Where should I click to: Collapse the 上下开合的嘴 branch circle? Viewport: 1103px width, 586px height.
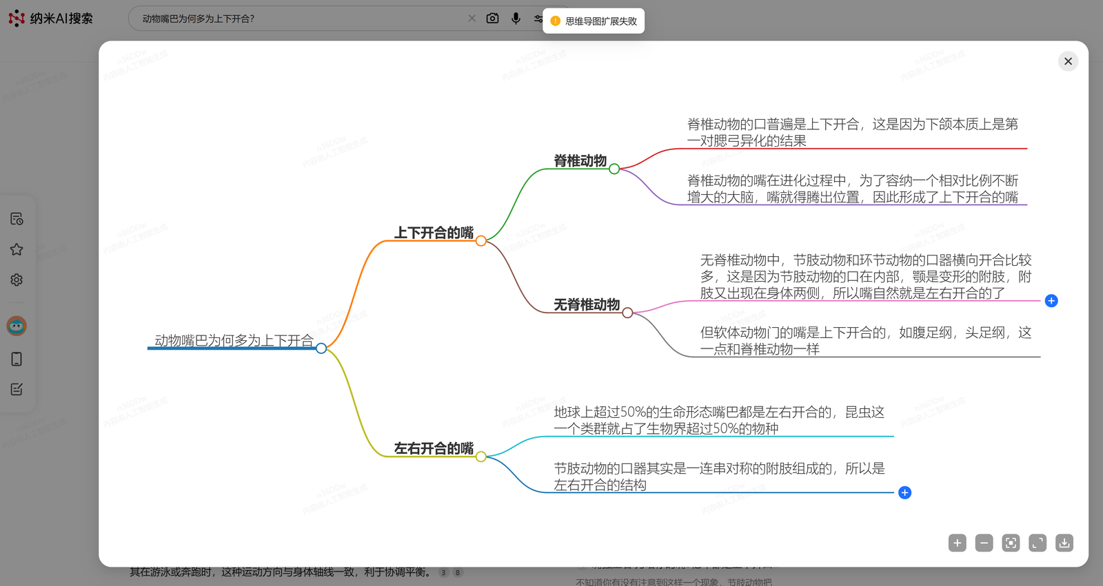[481, 241]
